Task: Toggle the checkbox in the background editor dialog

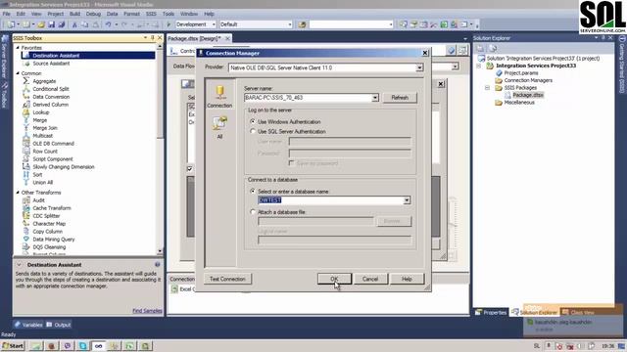Action: click(190, 168)
